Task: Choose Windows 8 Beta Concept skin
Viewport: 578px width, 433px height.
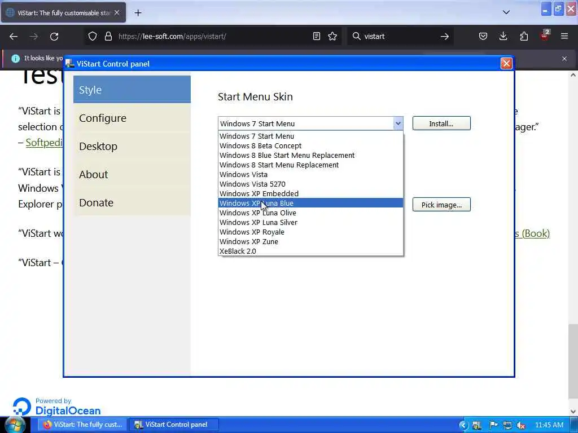Action: click(310, 146)
